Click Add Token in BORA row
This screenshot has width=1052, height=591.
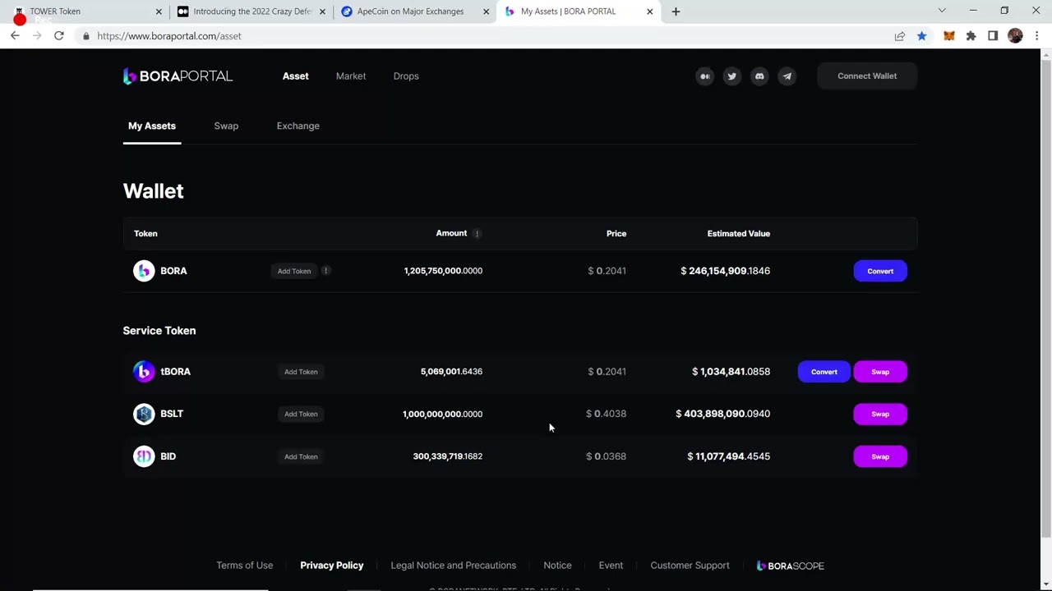click(x=294, y=271)
